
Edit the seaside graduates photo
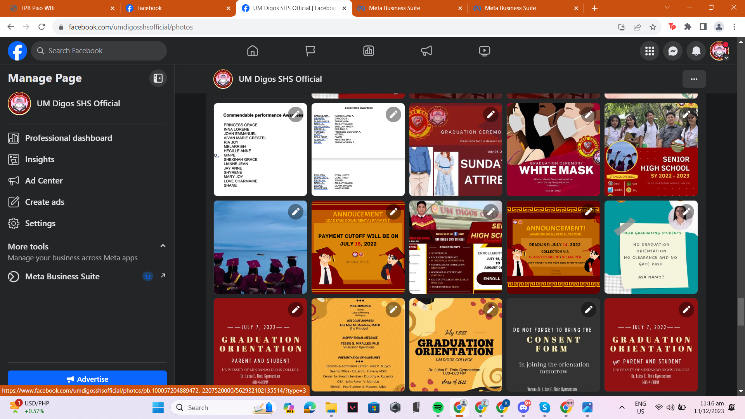[296, 212]
